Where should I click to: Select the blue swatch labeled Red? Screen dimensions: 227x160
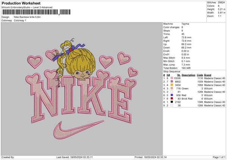(x=172, y=95)
